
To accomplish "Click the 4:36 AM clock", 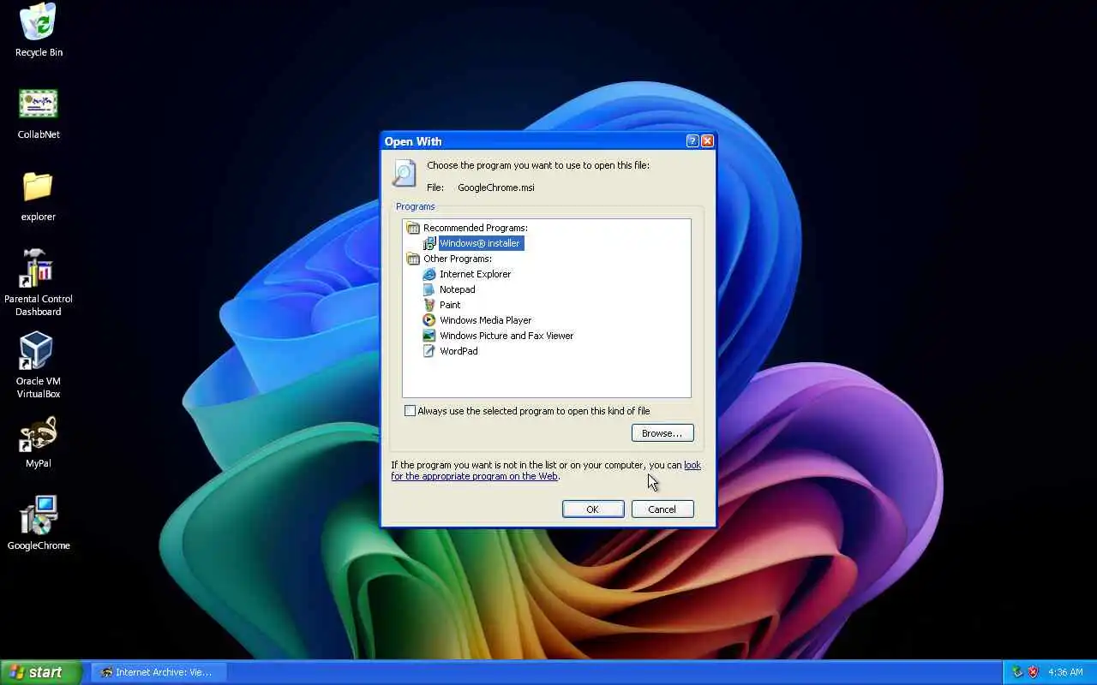I will (1065, 672).
